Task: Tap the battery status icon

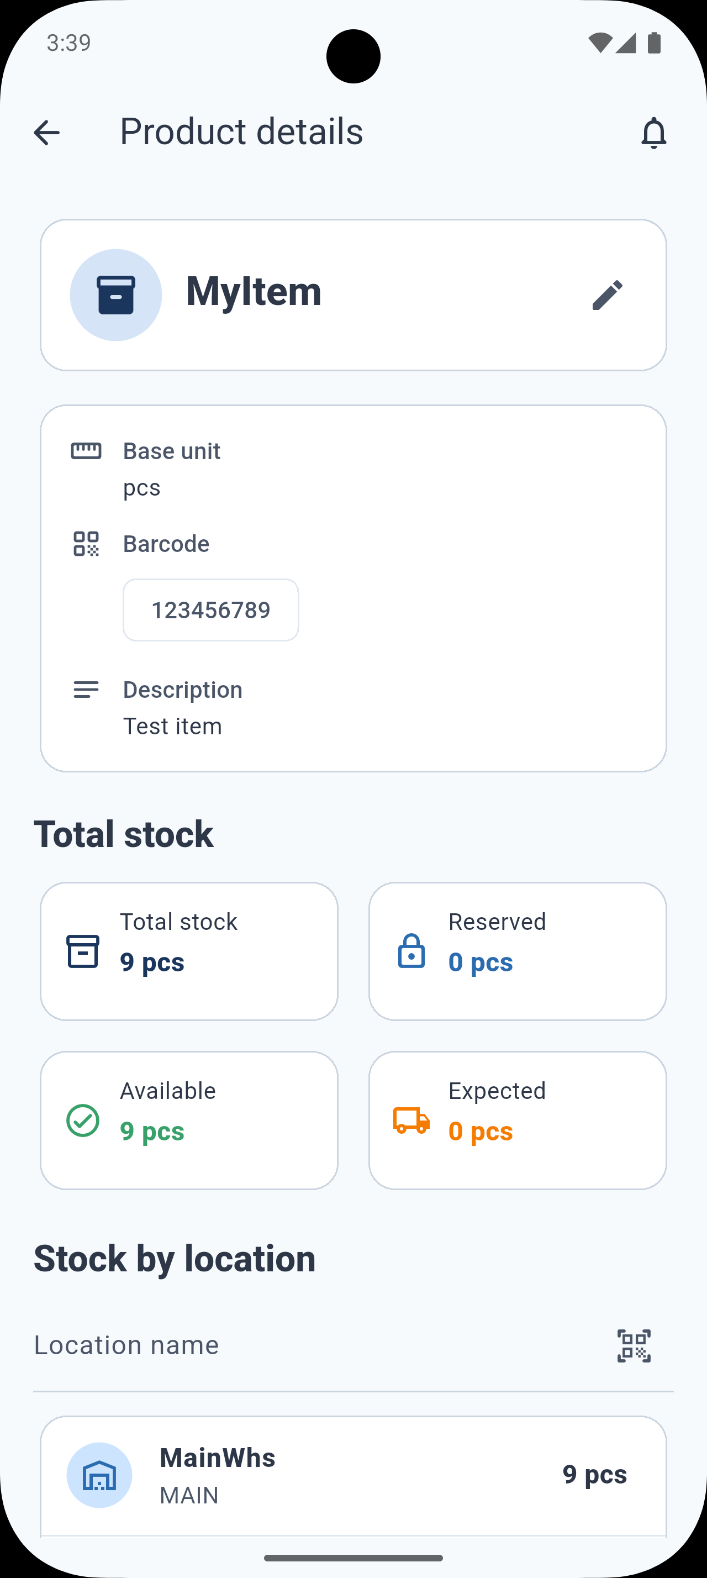Action: click(655, 43)
